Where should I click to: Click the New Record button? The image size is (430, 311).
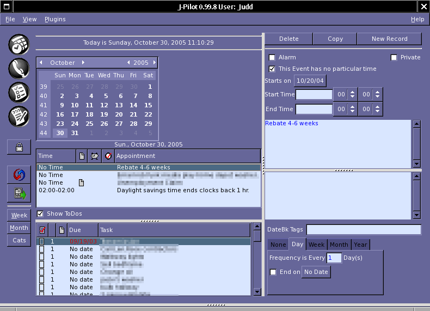tap(389, 39)
